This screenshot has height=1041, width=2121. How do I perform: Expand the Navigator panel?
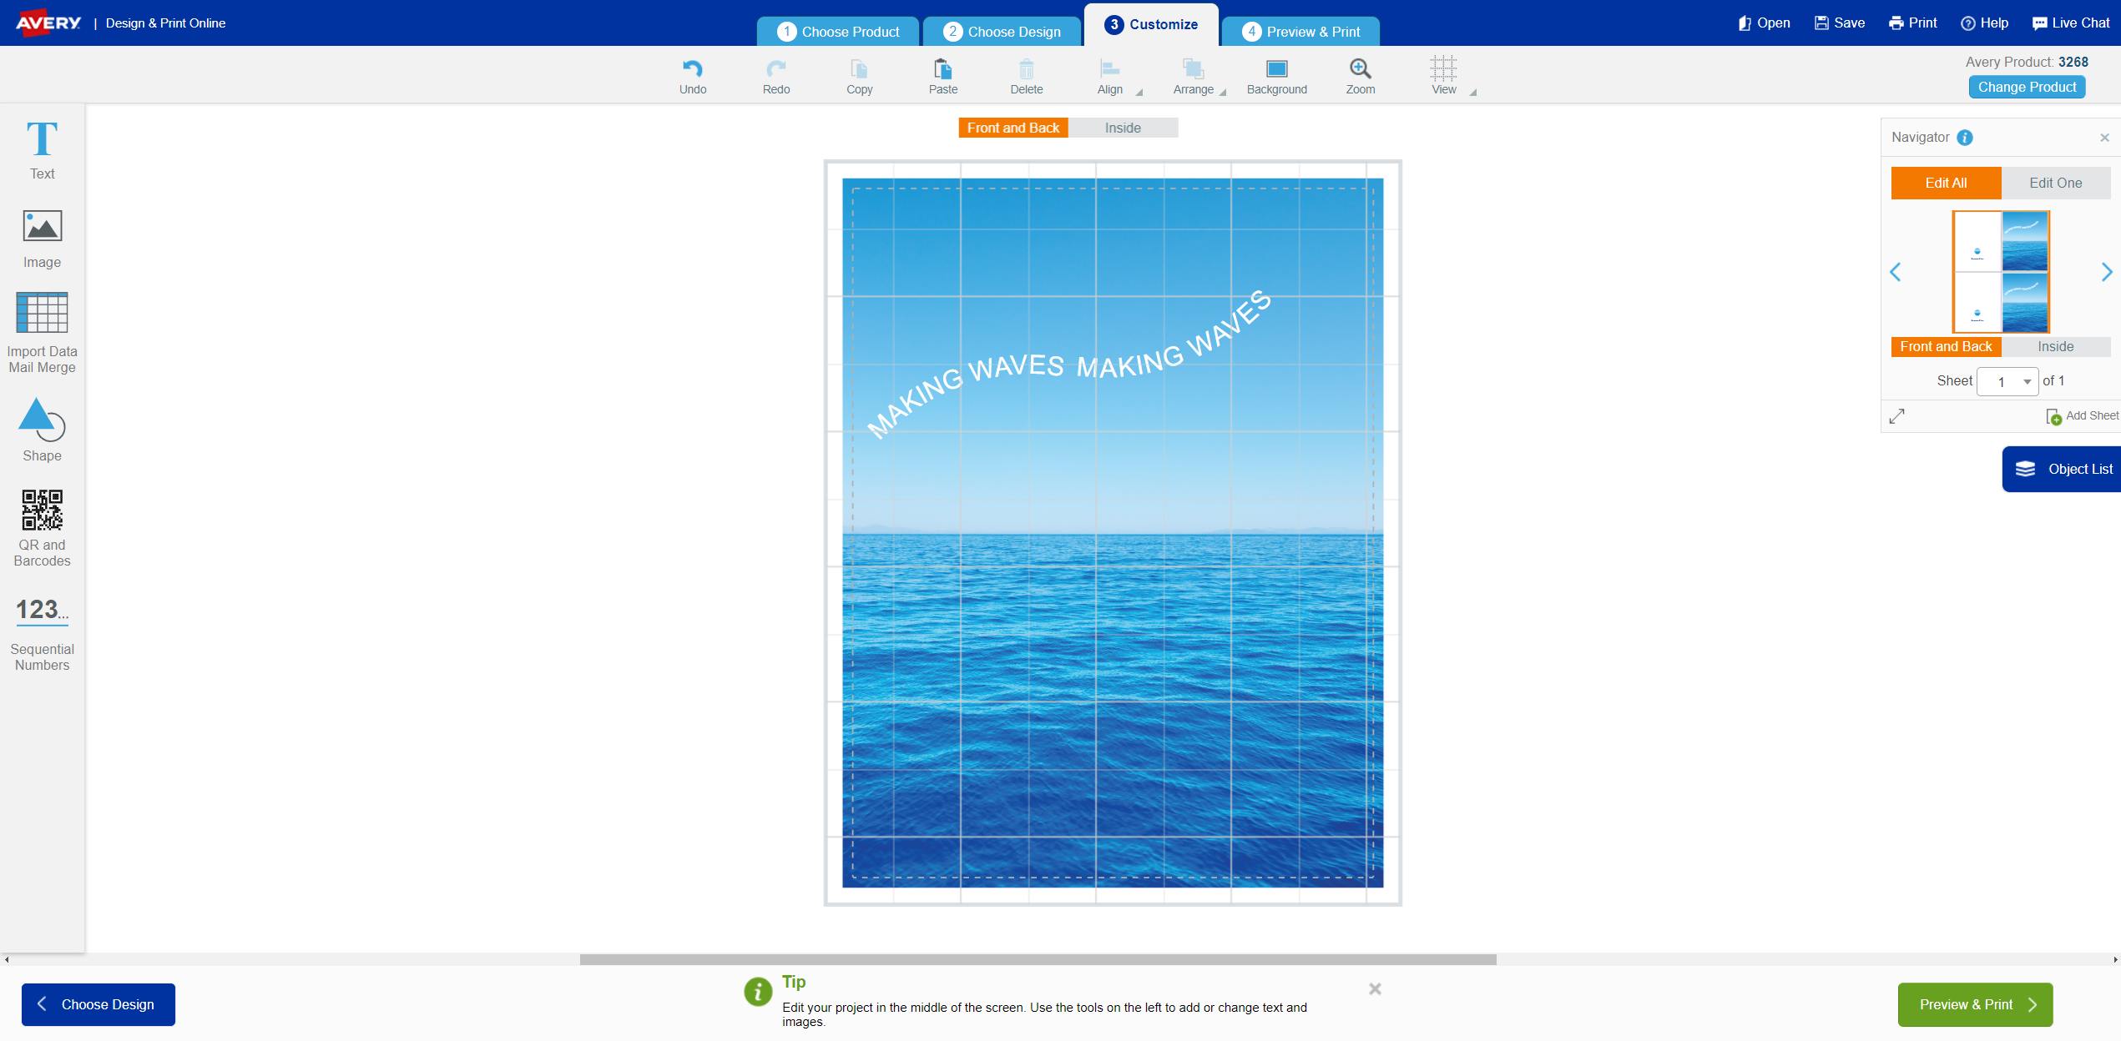[1897, 415]
